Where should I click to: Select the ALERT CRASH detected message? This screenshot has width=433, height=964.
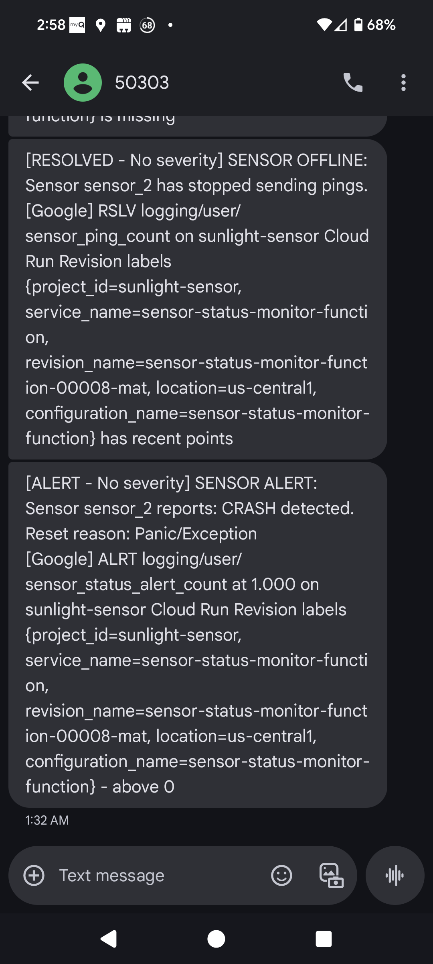pyautogui.click(x=197, y=635)
